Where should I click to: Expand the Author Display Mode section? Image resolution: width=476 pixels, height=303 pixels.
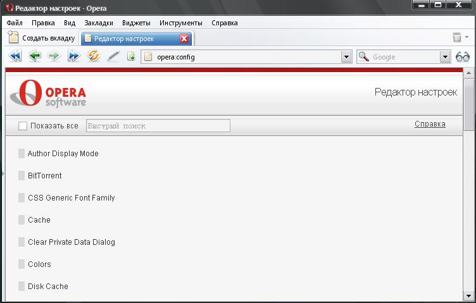[x=22, y=154]
